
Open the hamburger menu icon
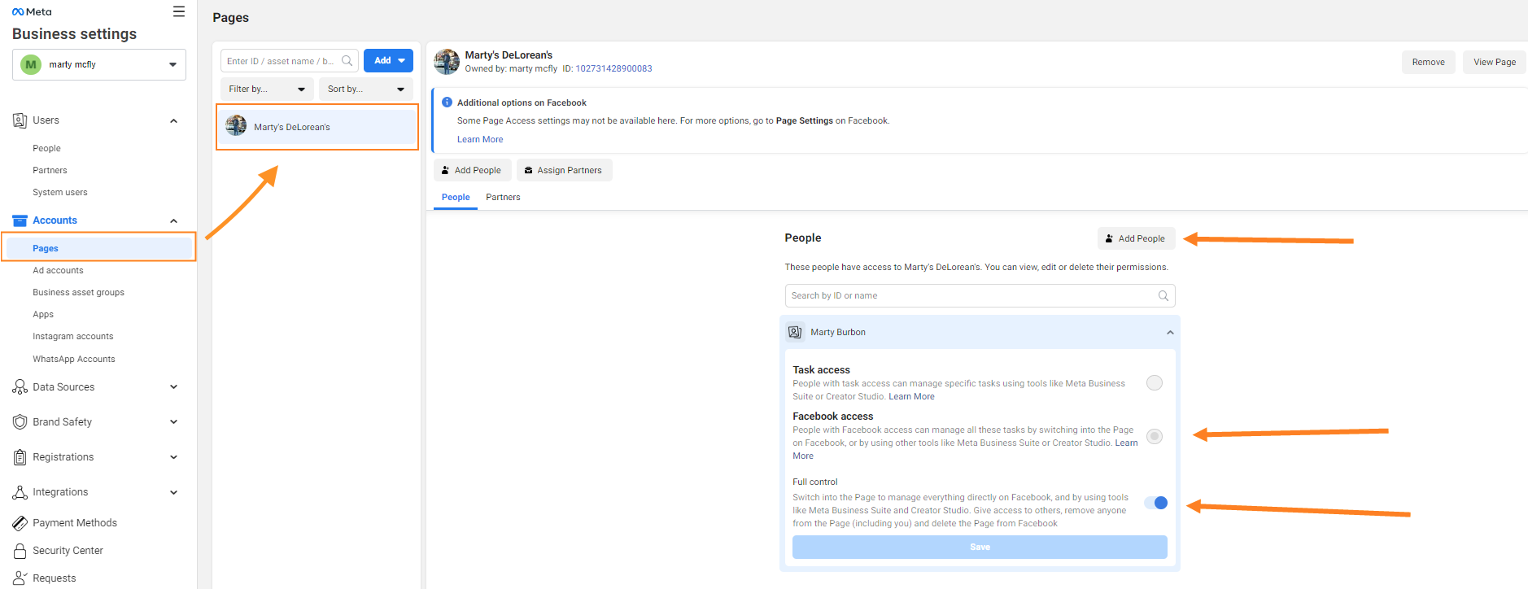tap(179, 11)
